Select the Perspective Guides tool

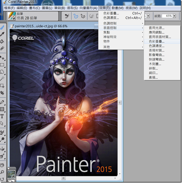pos(2,156)
